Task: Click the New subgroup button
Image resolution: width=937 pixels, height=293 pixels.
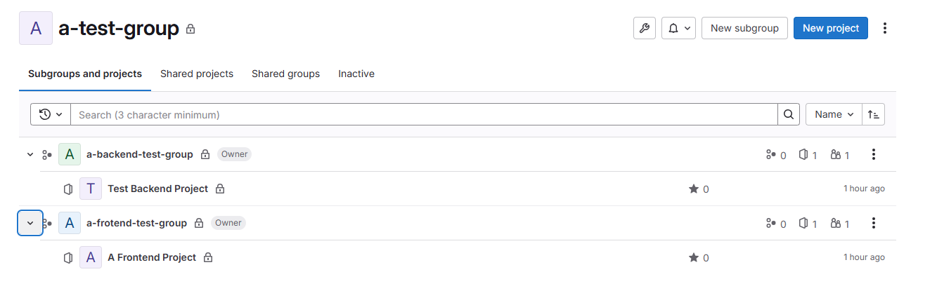Action: point(744,28)
